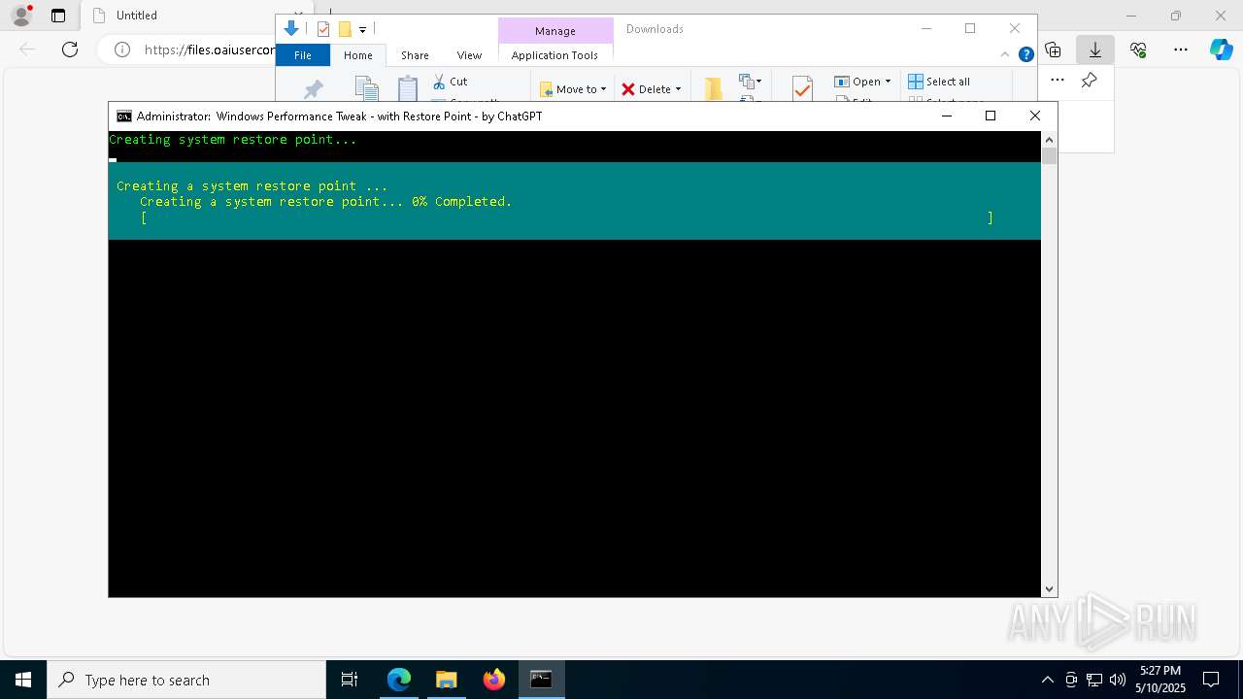This screenshot has width=1243, height=699.
Task: Click console scrollbar down arrow
Action: (1049, 589)
